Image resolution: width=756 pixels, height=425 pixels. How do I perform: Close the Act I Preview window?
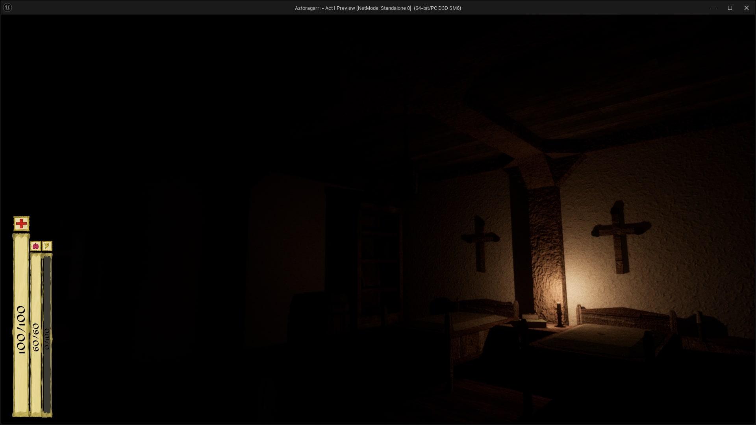click(746, 8)
